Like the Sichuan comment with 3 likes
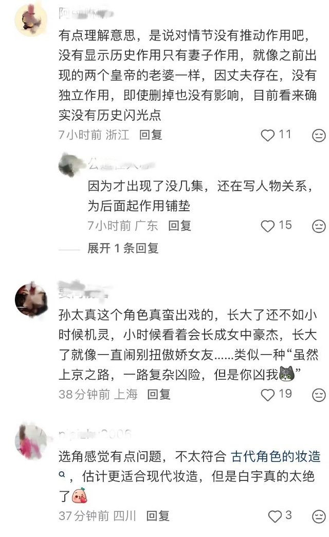Screen dimensions: 329x537 275,516
